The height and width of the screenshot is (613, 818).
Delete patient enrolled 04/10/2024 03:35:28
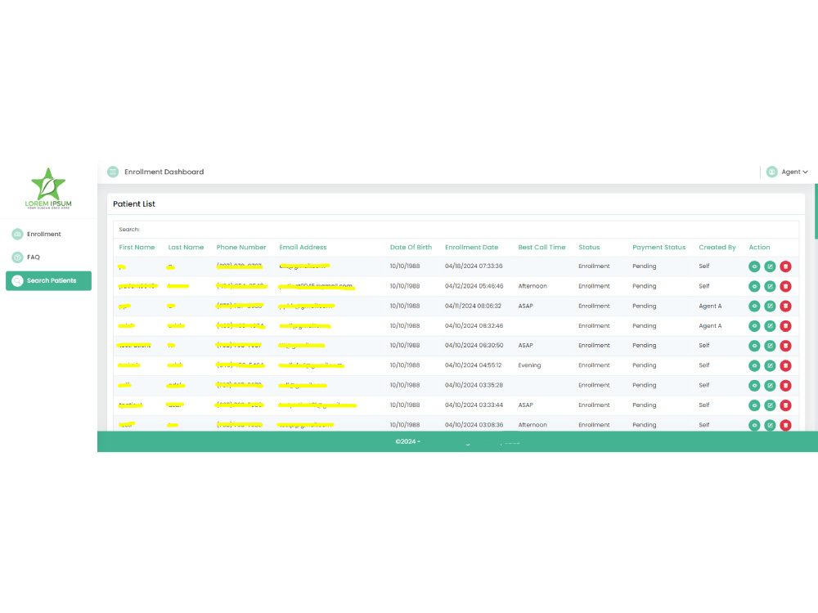point(785,385)
